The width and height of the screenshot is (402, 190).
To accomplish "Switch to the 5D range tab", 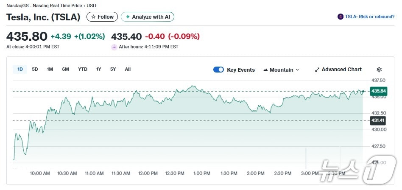I will point(35,69).
